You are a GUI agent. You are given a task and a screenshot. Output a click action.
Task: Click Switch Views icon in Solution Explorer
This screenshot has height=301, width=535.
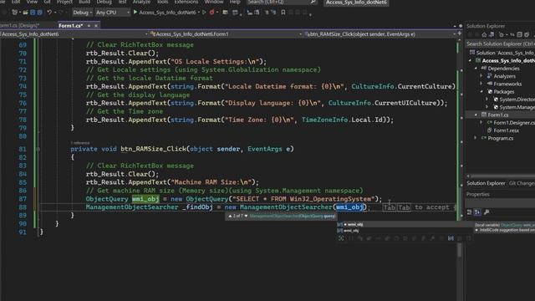(x=492, y=34)
